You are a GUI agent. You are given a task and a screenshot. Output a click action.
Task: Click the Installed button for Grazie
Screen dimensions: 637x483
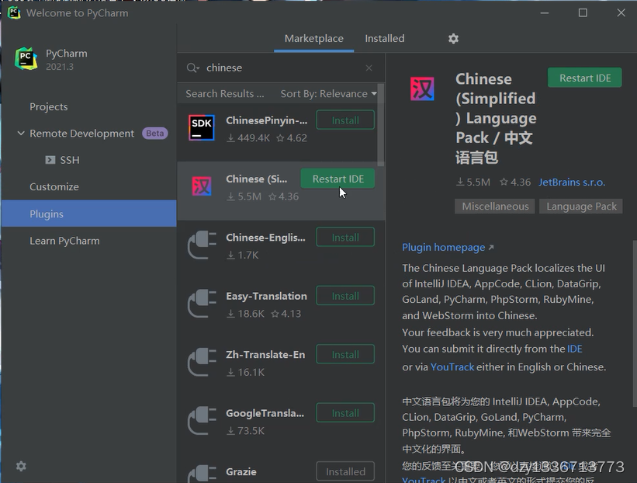point(345,471)
